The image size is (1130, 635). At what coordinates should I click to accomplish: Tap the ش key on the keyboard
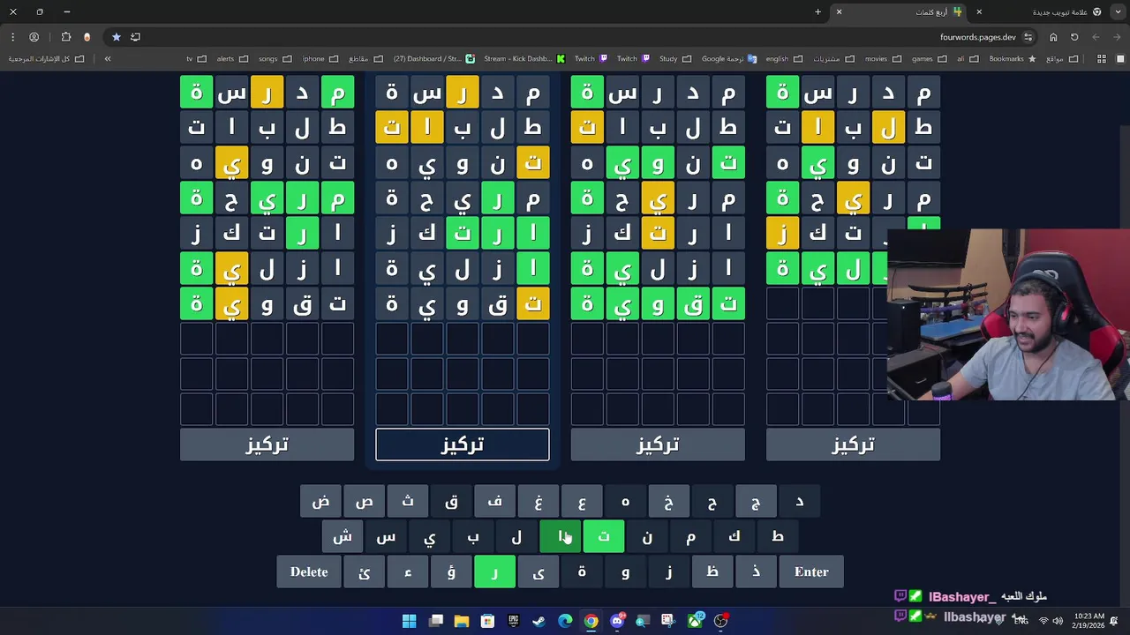pyautogui.click(x=343, y=537)
